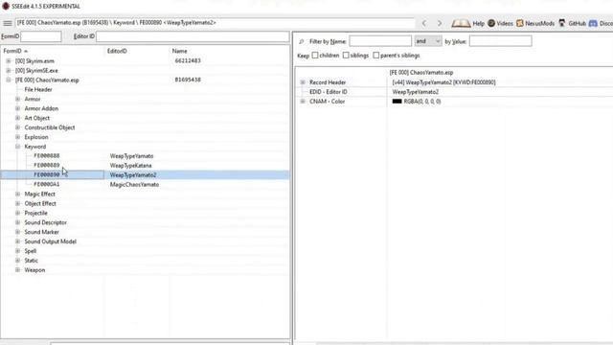Expand the CNAM - Color row

pyautogui.click(x=303, y=102)
